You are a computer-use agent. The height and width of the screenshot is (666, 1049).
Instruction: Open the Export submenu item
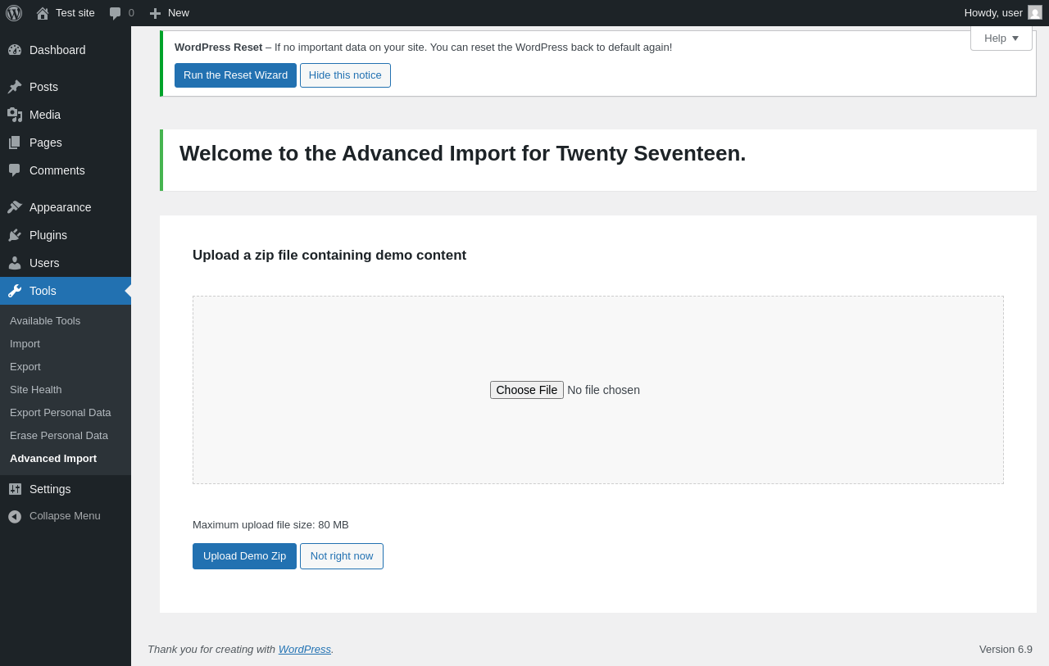coord(25,367)
